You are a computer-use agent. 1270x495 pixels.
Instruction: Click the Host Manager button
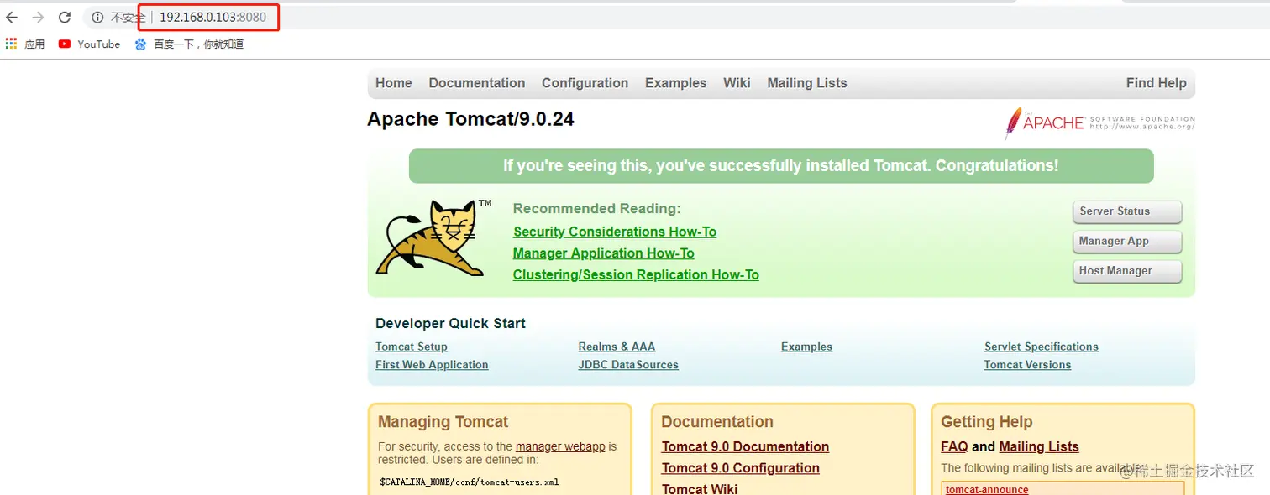point(1127,271)
